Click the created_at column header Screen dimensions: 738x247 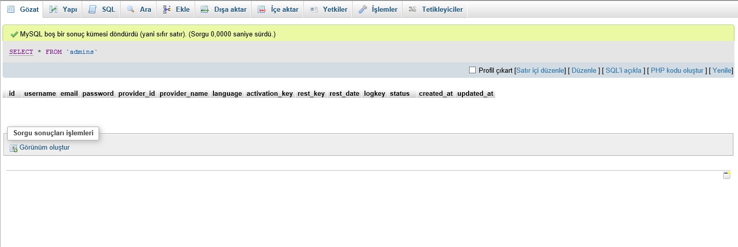436,94
